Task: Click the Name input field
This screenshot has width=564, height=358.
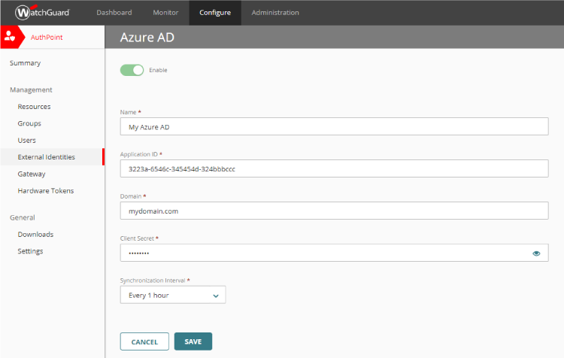Action: point(334,127)
